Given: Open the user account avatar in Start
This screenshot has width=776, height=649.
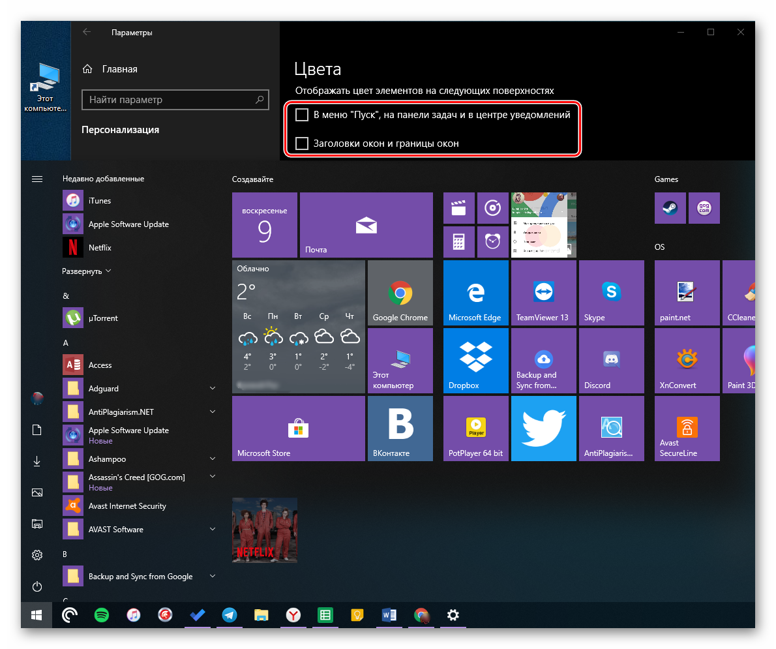Looking at the screenshot, I should point(37,398).
